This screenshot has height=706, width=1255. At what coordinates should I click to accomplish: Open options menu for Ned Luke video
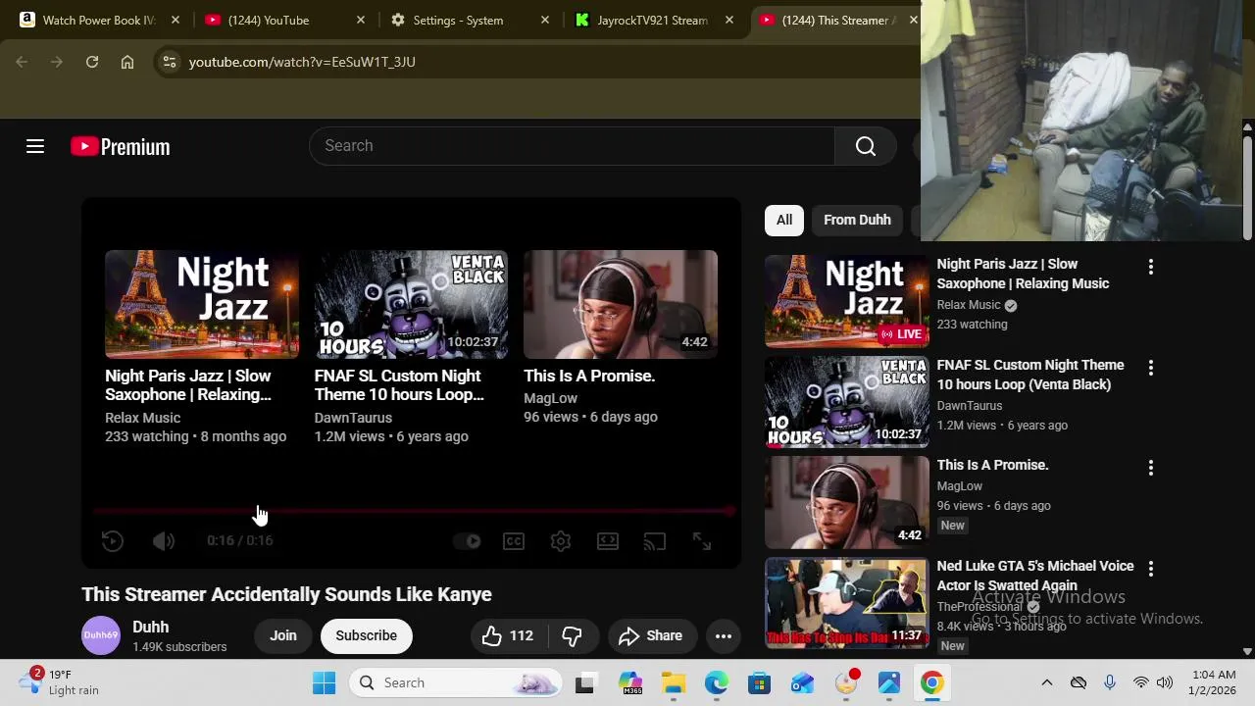click(1151, 569)
